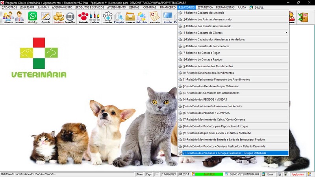Select 16-Relatório dos PEDIDOS / COMPRAS
The width and height of the screenshot is (315, 177).
pyautogui.click(x=233, y=113)
